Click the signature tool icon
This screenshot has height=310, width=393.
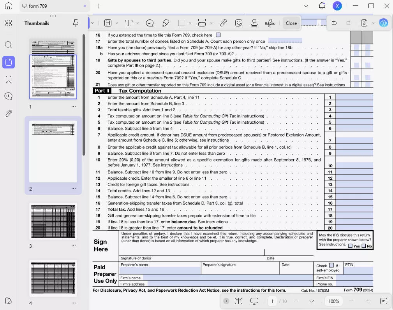pos(270,23)
